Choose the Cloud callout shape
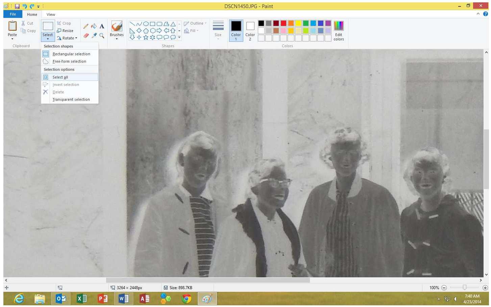This screenshot has width=491, height=307. pyautogui.click(x=173, y=37)
